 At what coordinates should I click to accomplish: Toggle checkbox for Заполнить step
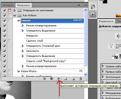pyautogui.click(x=4, y=51)
